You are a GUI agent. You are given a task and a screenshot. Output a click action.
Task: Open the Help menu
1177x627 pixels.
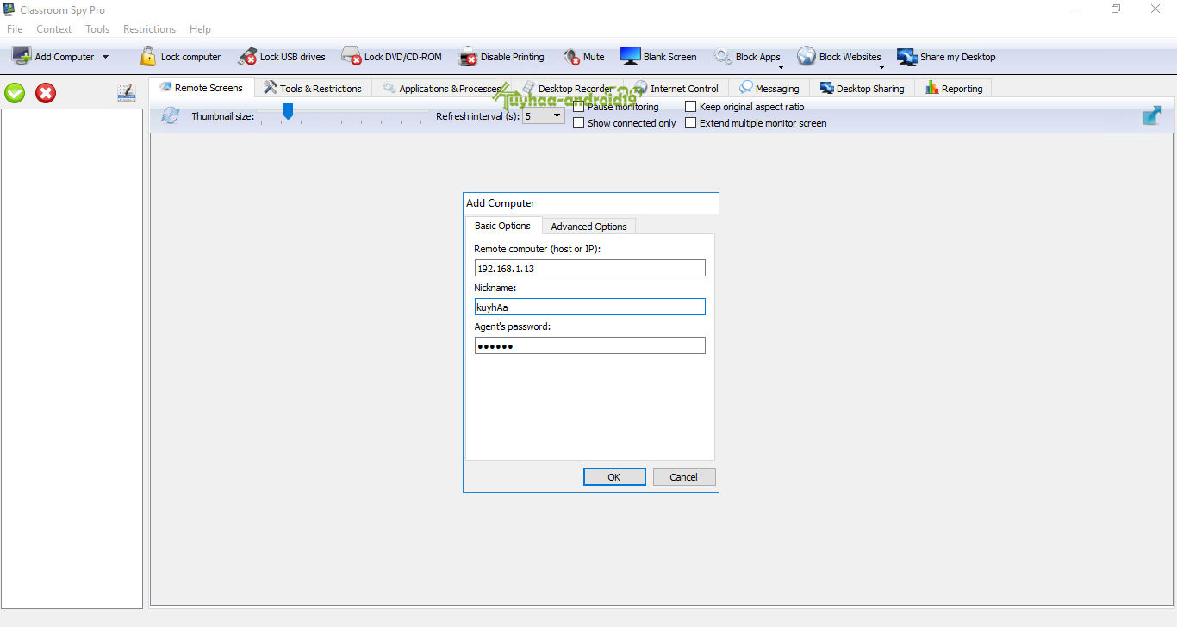[x=200, y=29]
